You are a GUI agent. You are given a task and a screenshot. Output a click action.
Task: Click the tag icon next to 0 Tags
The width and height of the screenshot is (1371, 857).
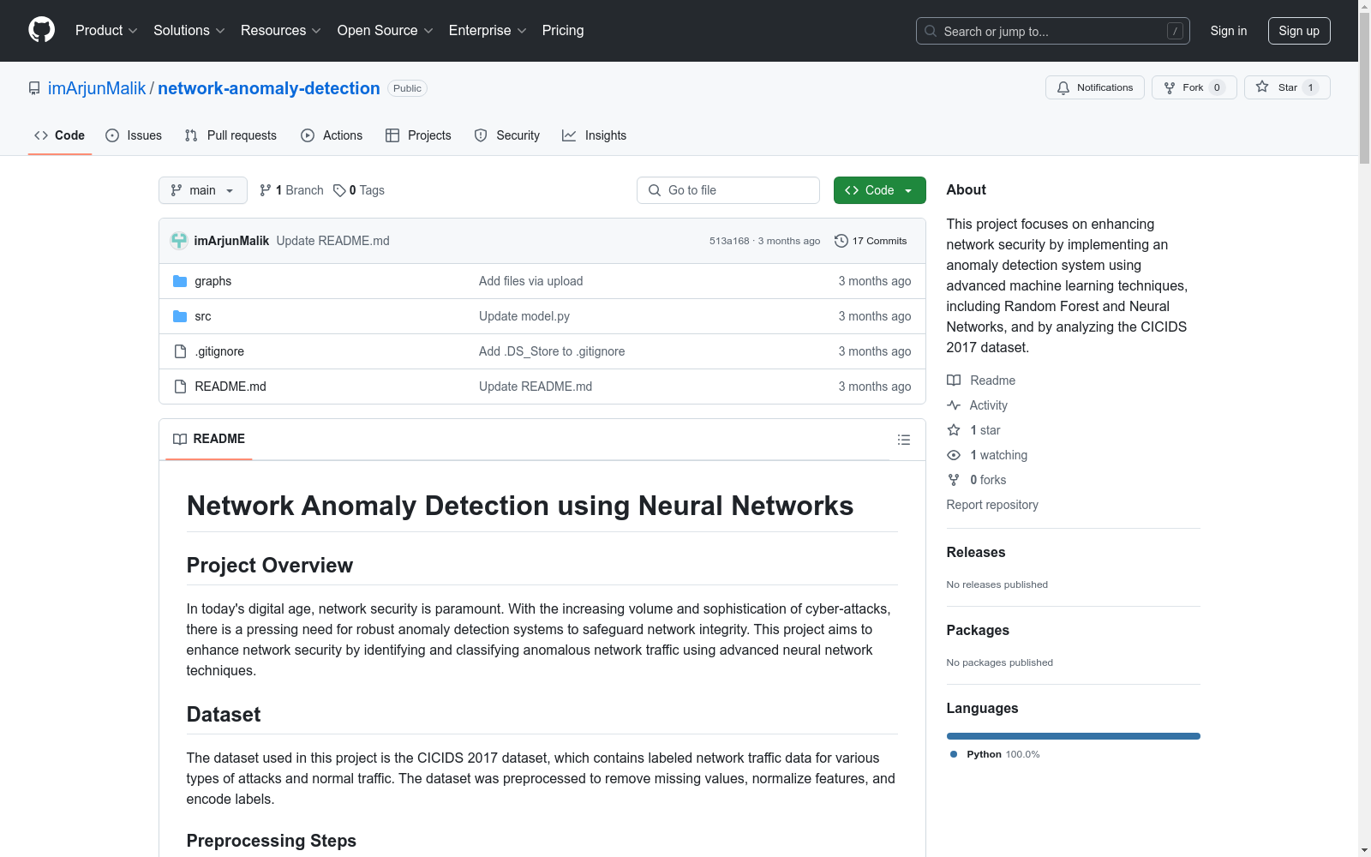339,190
